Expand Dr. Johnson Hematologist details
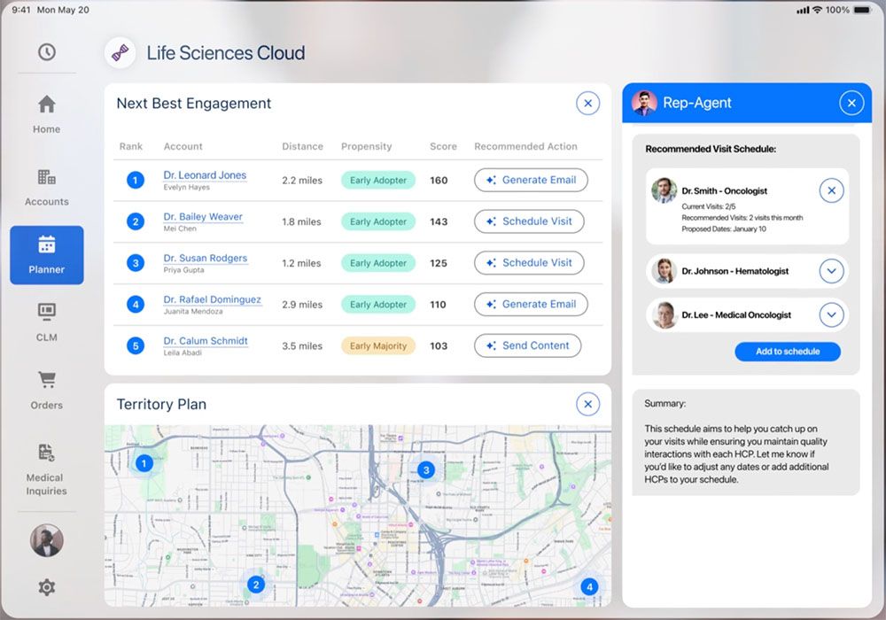This screenshot has height=620, width=886. 830,271
